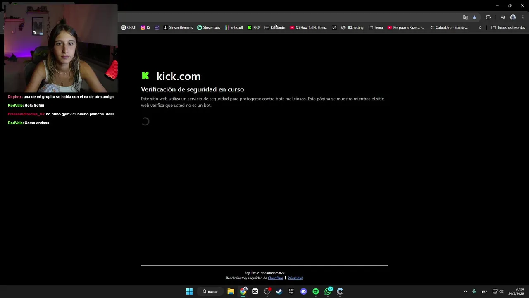Click the loading spinner on the verification page

click(x=145, y=121)
